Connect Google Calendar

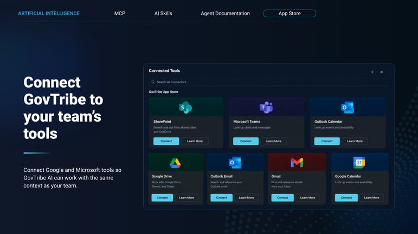346,198
